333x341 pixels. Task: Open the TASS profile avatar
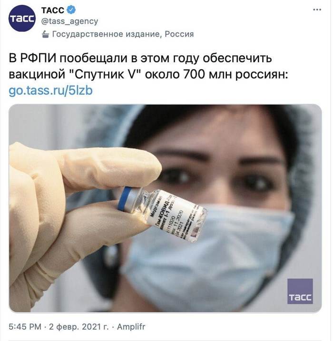click(22, 18)
